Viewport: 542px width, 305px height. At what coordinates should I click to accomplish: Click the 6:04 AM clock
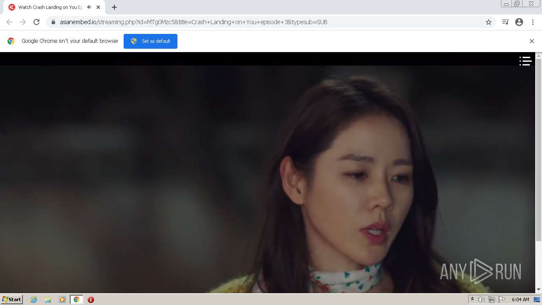pyautogui.click(x=520, y=299)
